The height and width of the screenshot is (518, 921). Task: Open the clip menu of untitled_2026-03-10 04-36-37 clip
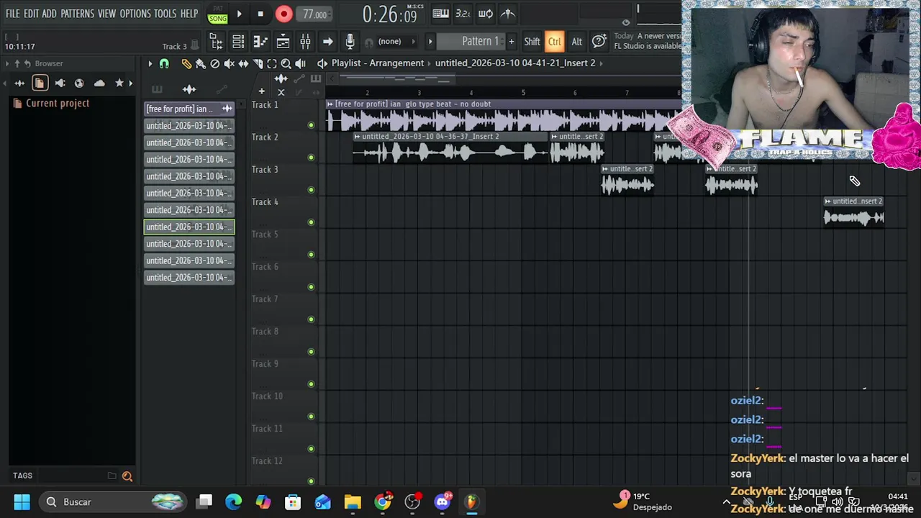click(x=357, y=137)
